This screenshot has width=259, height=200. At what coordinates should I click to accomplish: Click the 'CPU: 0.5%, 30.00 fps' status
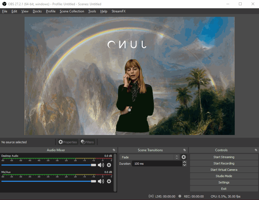click(225, 196)
